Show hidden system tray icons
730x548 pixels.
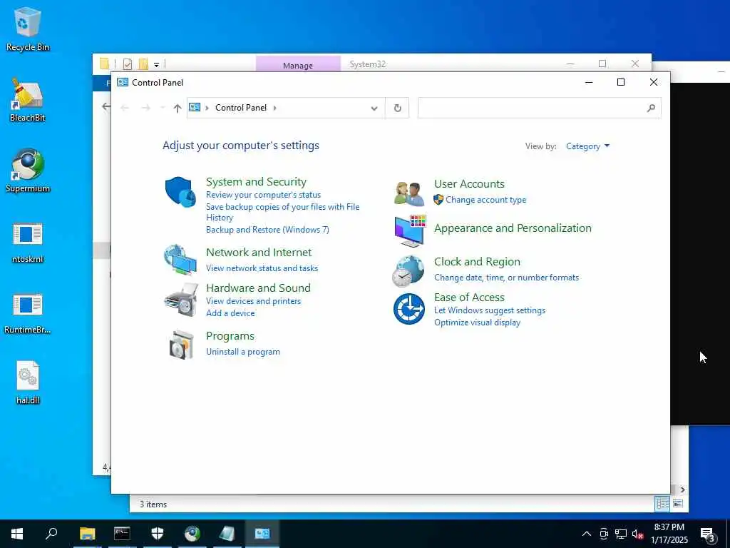coord(587,534)
